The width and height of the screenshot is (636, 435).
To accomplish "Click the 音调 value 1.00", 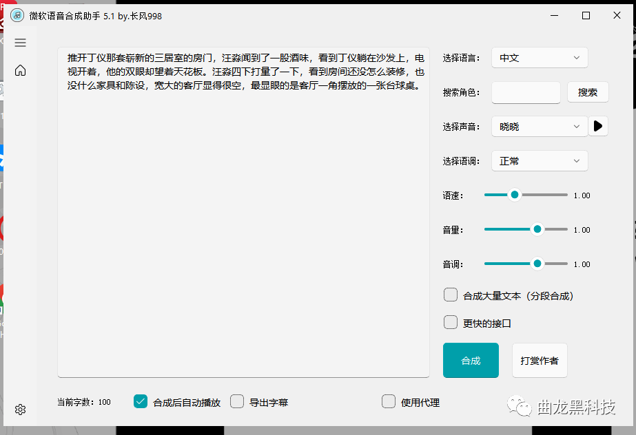I will click(x=582, y=264).
